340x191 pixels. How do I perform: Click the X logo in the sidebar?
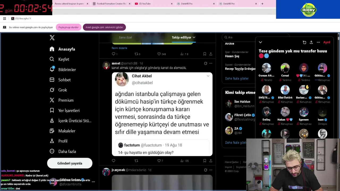(52, 38)
